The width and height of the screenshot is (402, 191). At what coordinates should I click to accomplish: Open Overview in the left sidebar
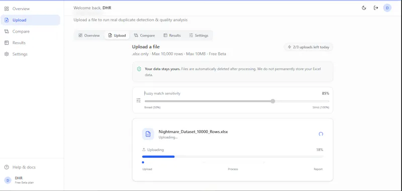point(30,9)
